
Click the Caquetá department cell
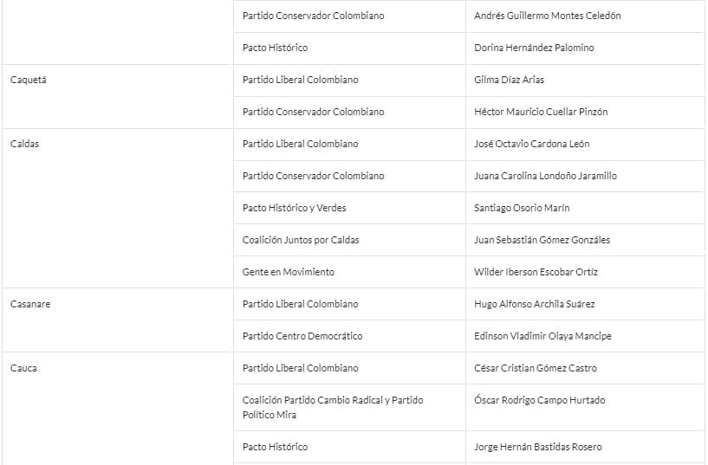29,80
